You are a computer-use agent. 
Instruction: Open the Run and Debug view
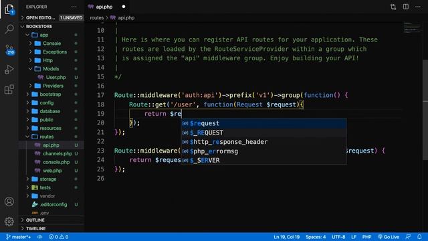9,70
